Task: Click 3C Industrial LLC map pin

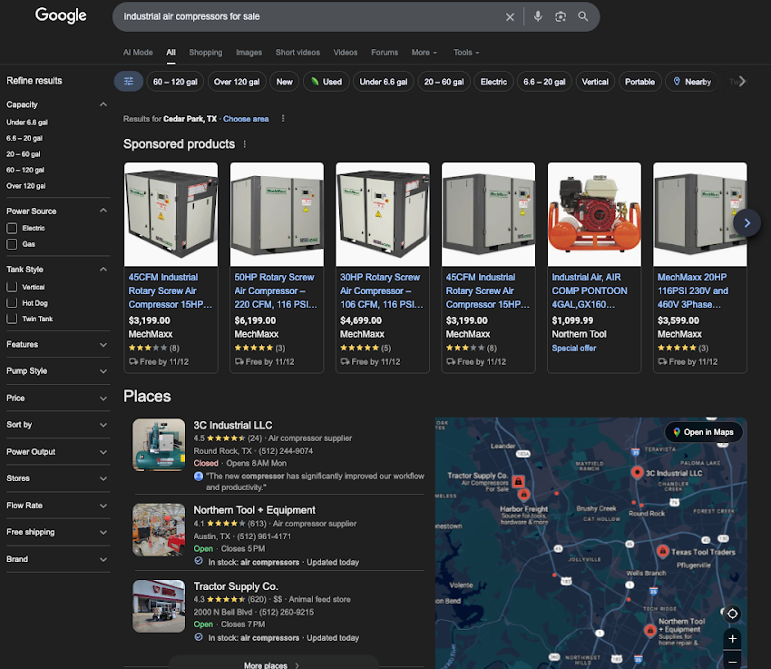Action: (x=638, y=472)
